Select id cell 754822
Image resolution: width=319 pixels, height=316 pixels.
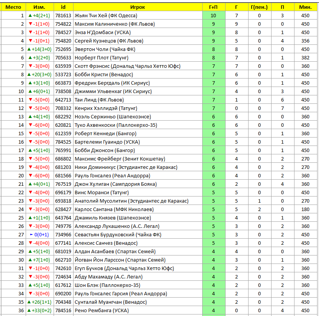click(x=63, y=24)
